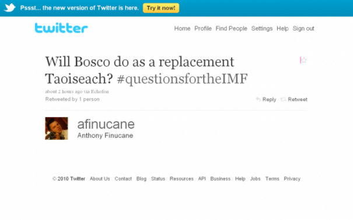Open the Privacy footer link

coord(292,179)
